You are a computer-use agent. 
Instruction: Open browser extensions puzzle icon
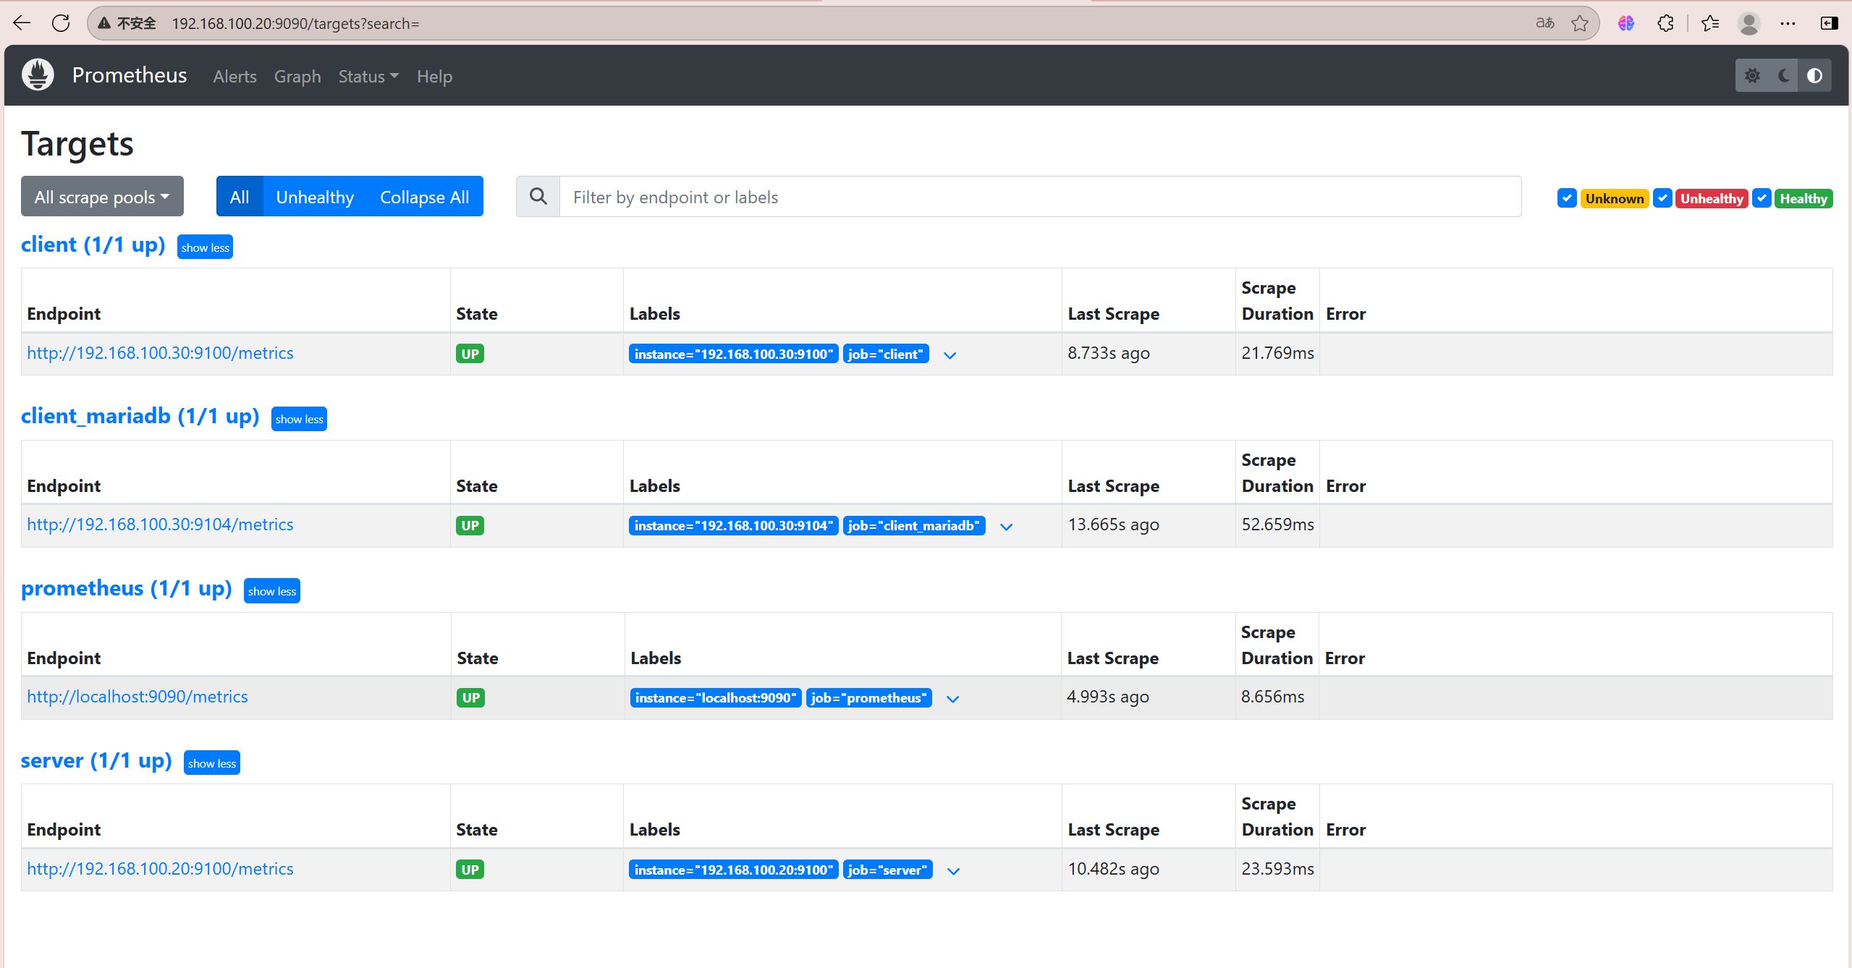tap(1665, 23)
